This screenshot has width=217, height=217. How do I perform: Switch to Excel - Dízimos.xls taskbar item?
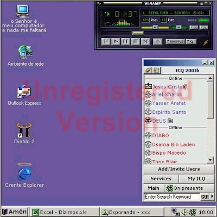tap(64, 212)
